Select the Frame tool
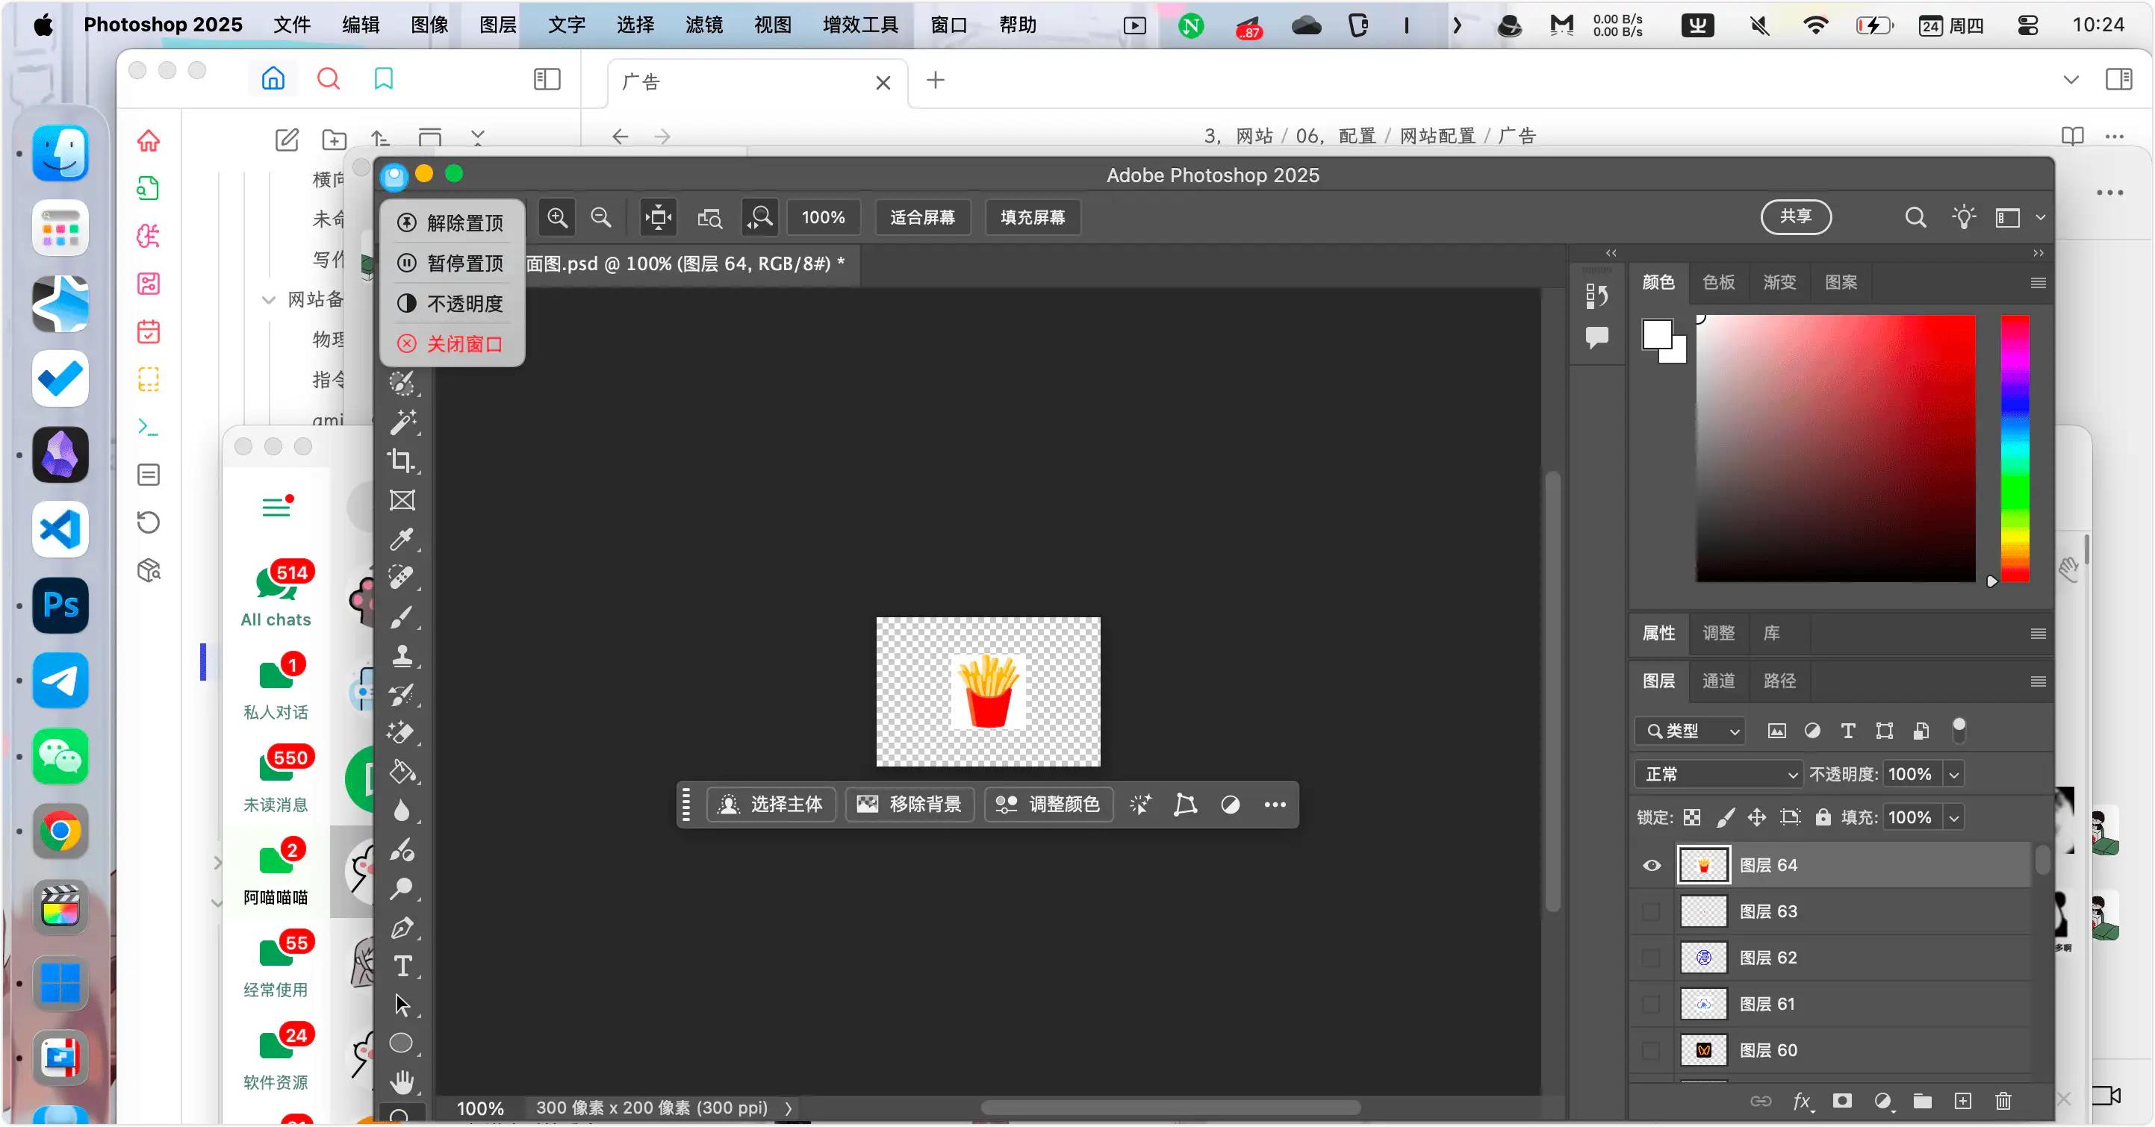This screenshot has width=2155, height=1127. (x=402, y=500)
